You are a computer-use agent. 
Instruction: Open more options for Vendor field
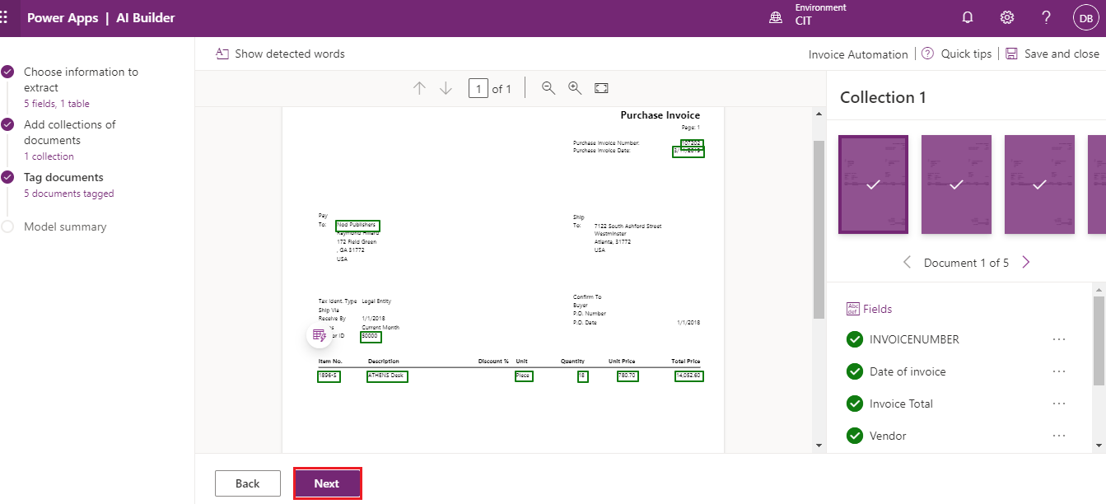[1059, 436]
